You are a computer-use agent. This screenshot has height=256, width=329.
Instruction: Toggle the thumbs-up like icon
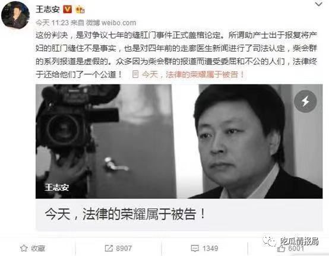tap(281, 248)
